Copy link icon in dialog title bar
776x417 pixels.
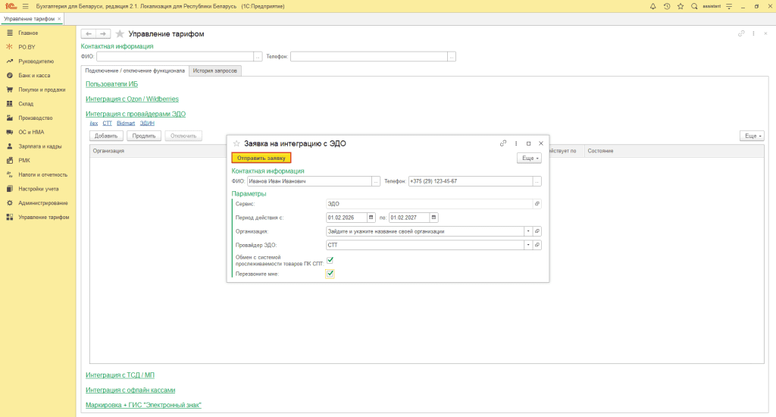pyautogui.click(x=503, y=143)
